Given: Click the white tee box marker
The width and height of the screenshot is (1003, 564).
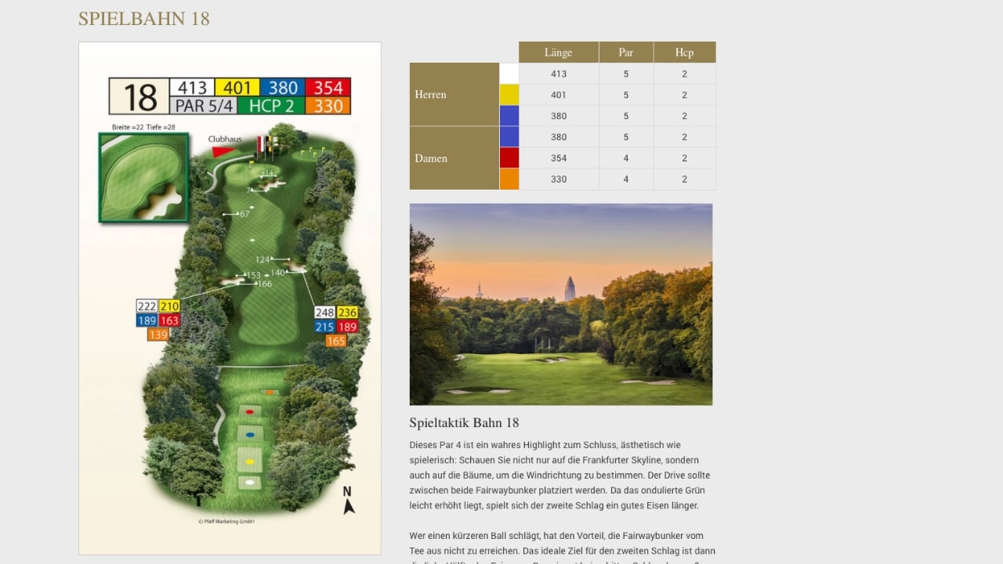Looking at the screenshot, I should [x=250, y=483].
